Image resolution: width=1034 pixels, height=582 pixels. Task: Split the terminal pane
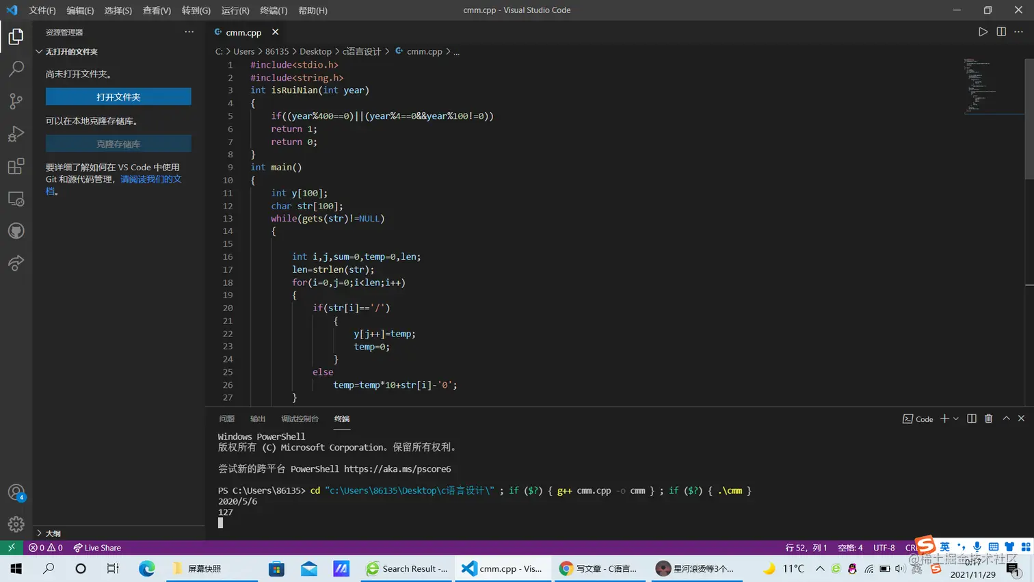point(972,419)
